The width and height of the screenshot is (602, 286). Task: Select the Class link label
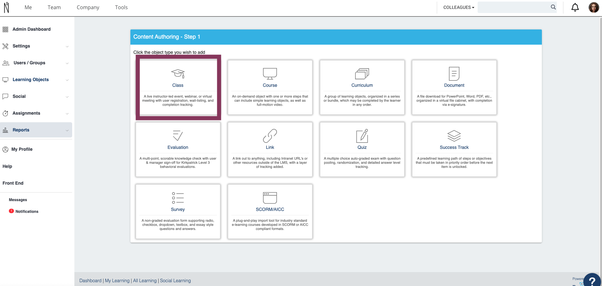178,85
